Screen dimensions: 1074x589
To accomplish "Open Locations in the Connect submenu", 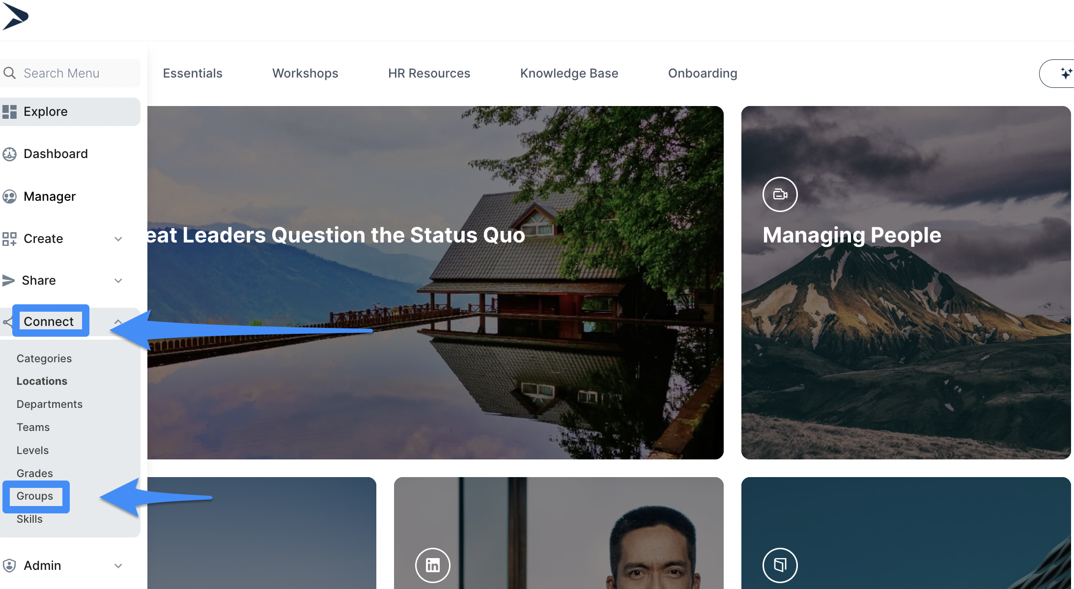I will tap(42, 381).
